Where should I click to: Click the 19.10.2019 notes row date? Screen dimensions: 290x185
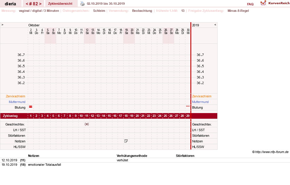click(x=9, y=165)
